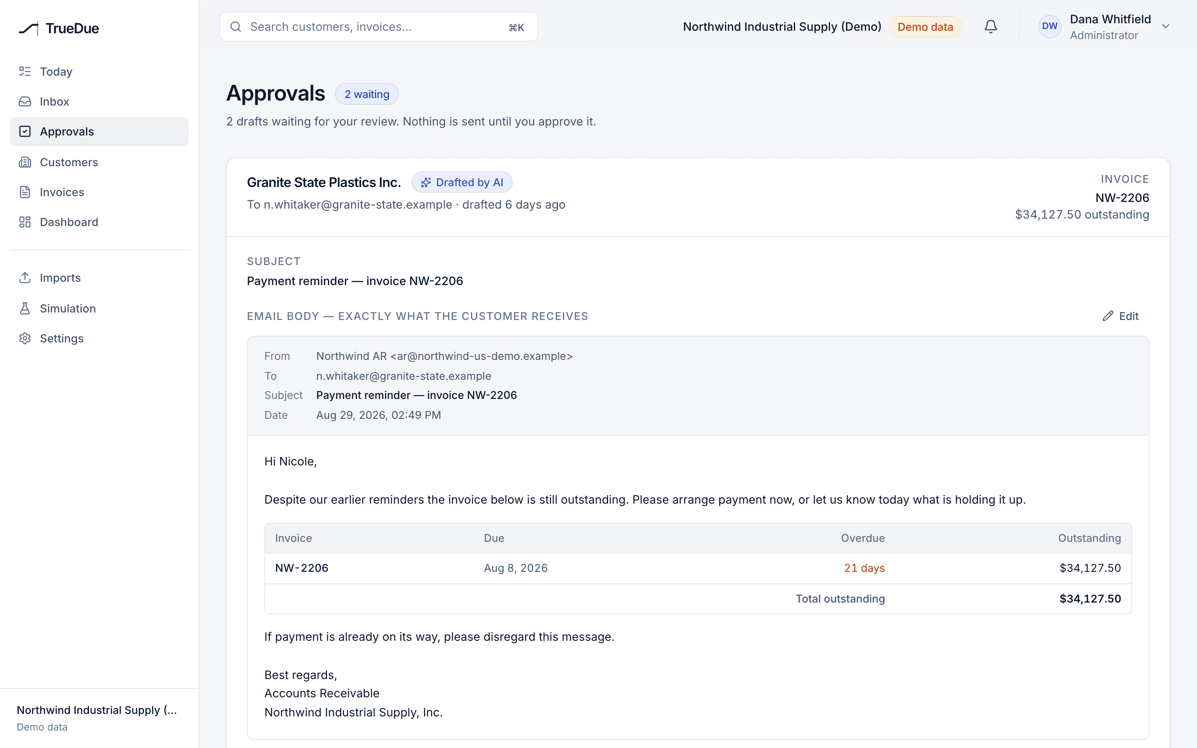Click the Approvals checkbox icon in sidebar

25,132
